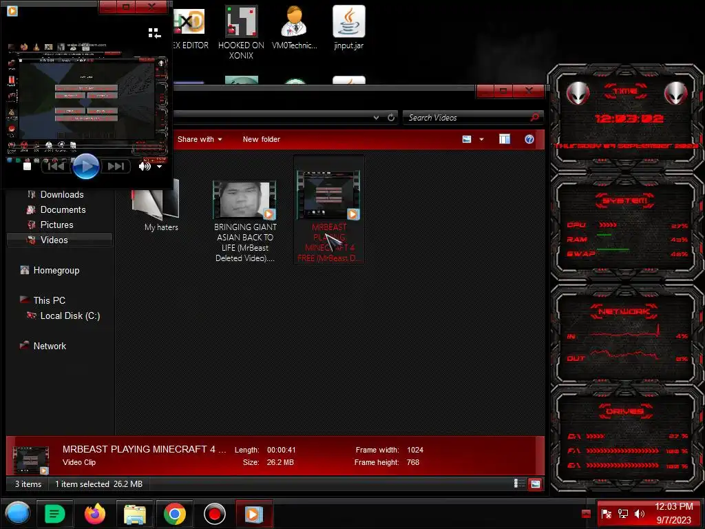Click the search magnifier icon
705x529 pixels.
(x=534, y=117)
